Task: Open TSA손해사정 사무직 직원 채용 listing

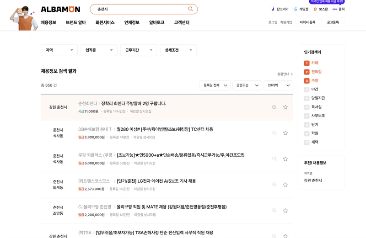Action: (154, 233)
